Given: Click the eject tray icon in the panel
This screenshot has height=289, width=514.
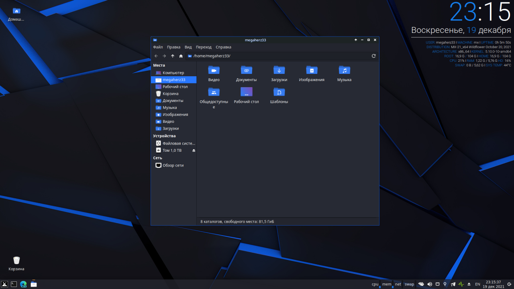Looking at the screenshot, I should (x=469, y=284).
